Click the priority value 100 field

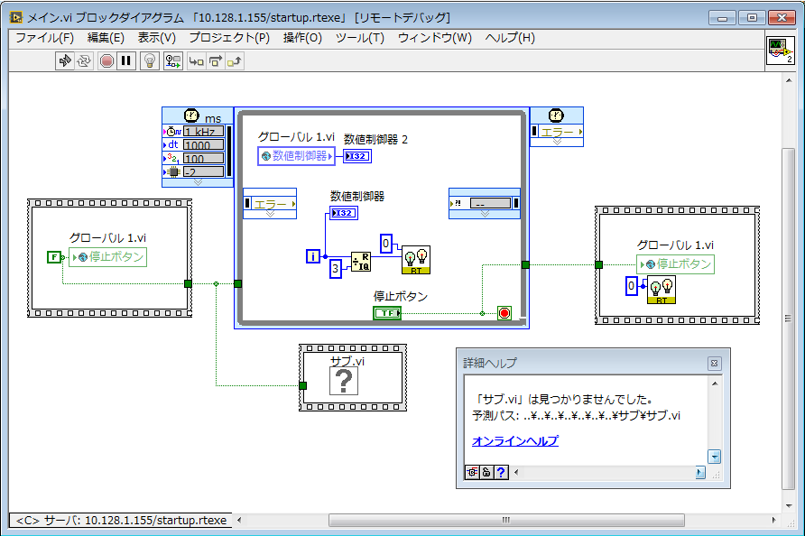click(x=204, y=158)
